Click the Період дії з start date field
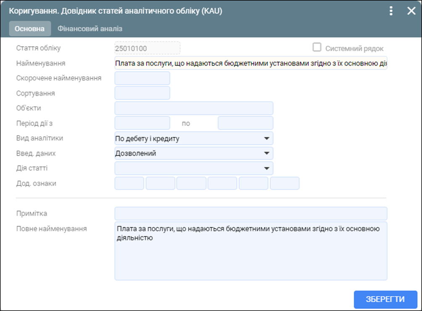The height and width of the screenshot is (311, 422). [x=142, y=123]
